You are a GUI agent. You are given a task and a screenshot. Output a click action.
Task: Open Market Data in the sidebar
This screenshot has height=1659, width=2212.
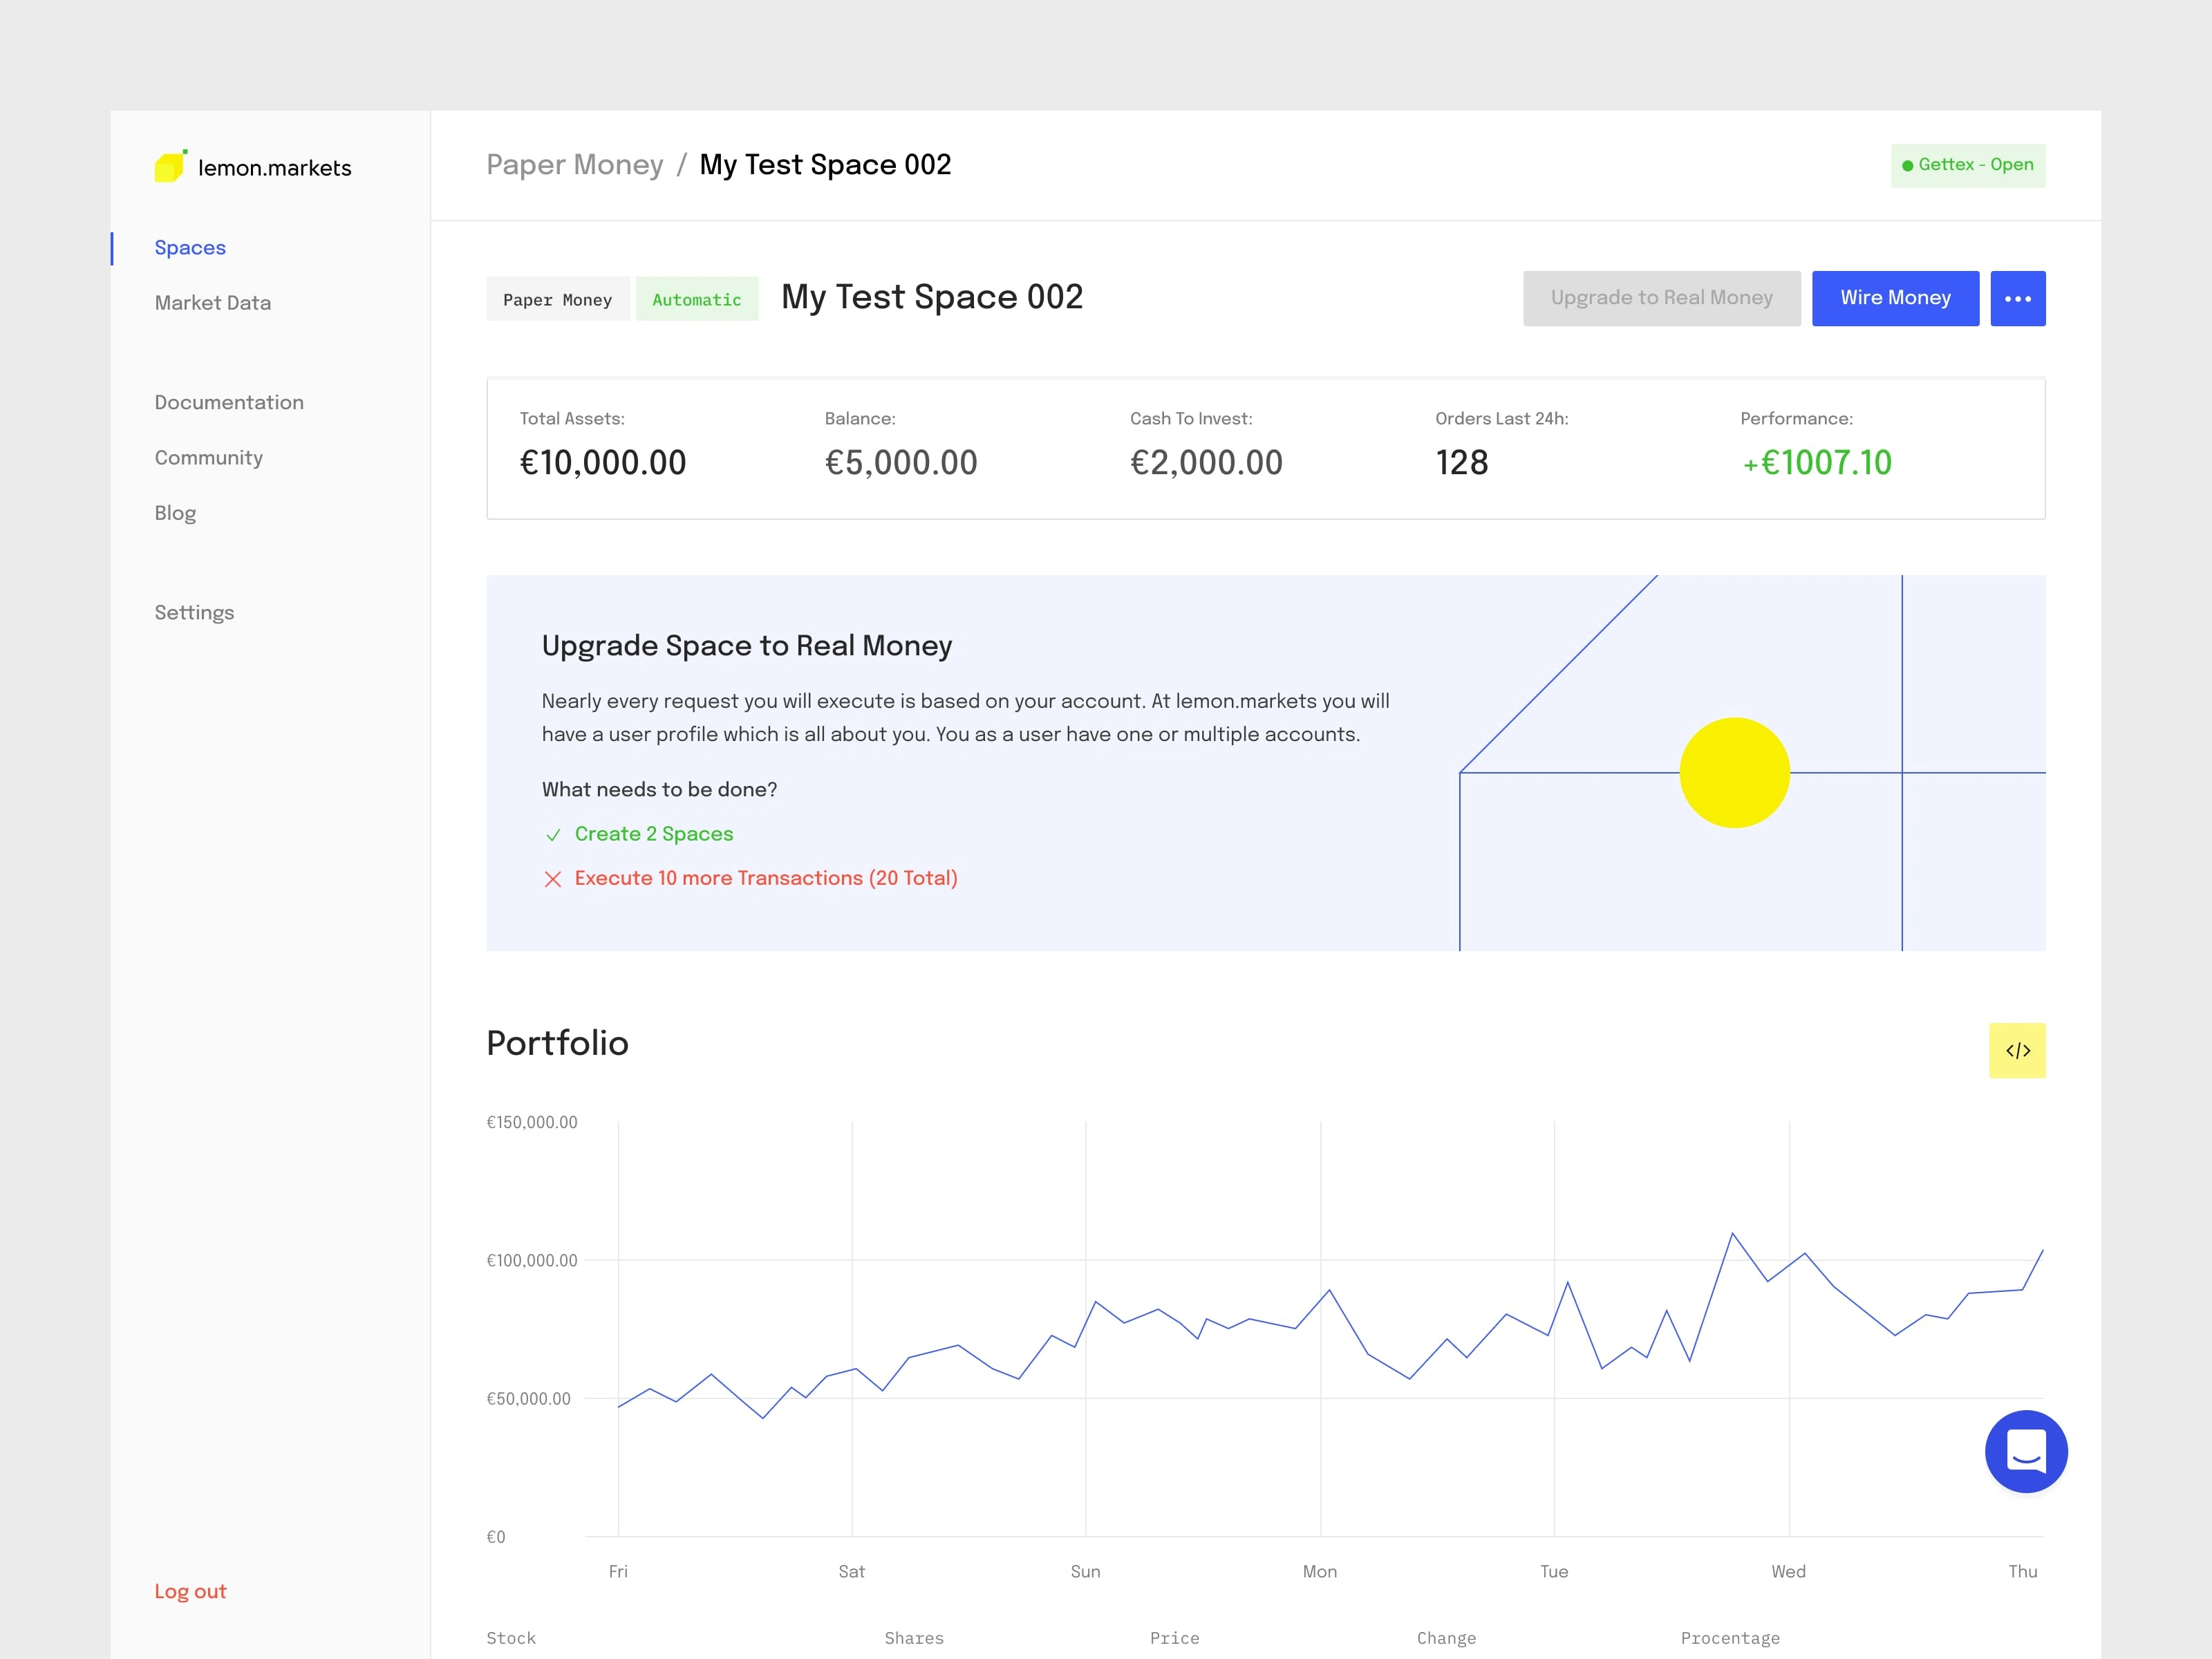click(x=213, y=303)
